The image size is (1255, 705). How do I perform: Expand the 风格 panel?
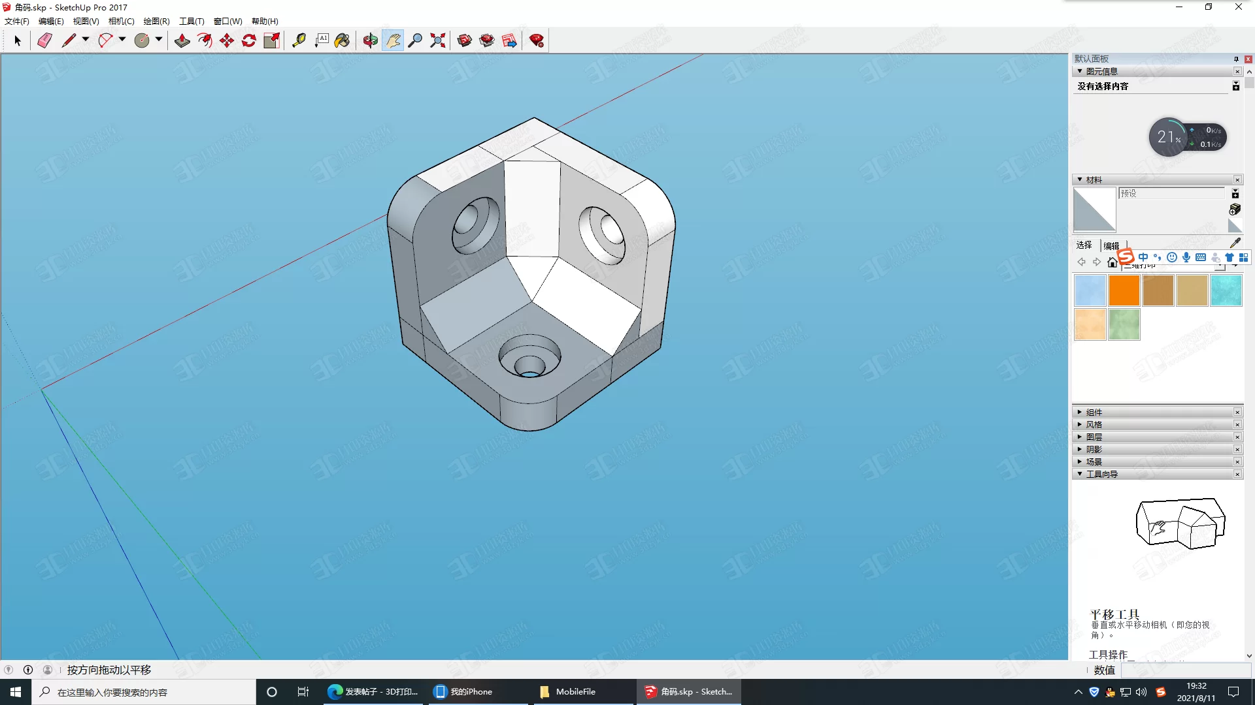(1080, 424)
